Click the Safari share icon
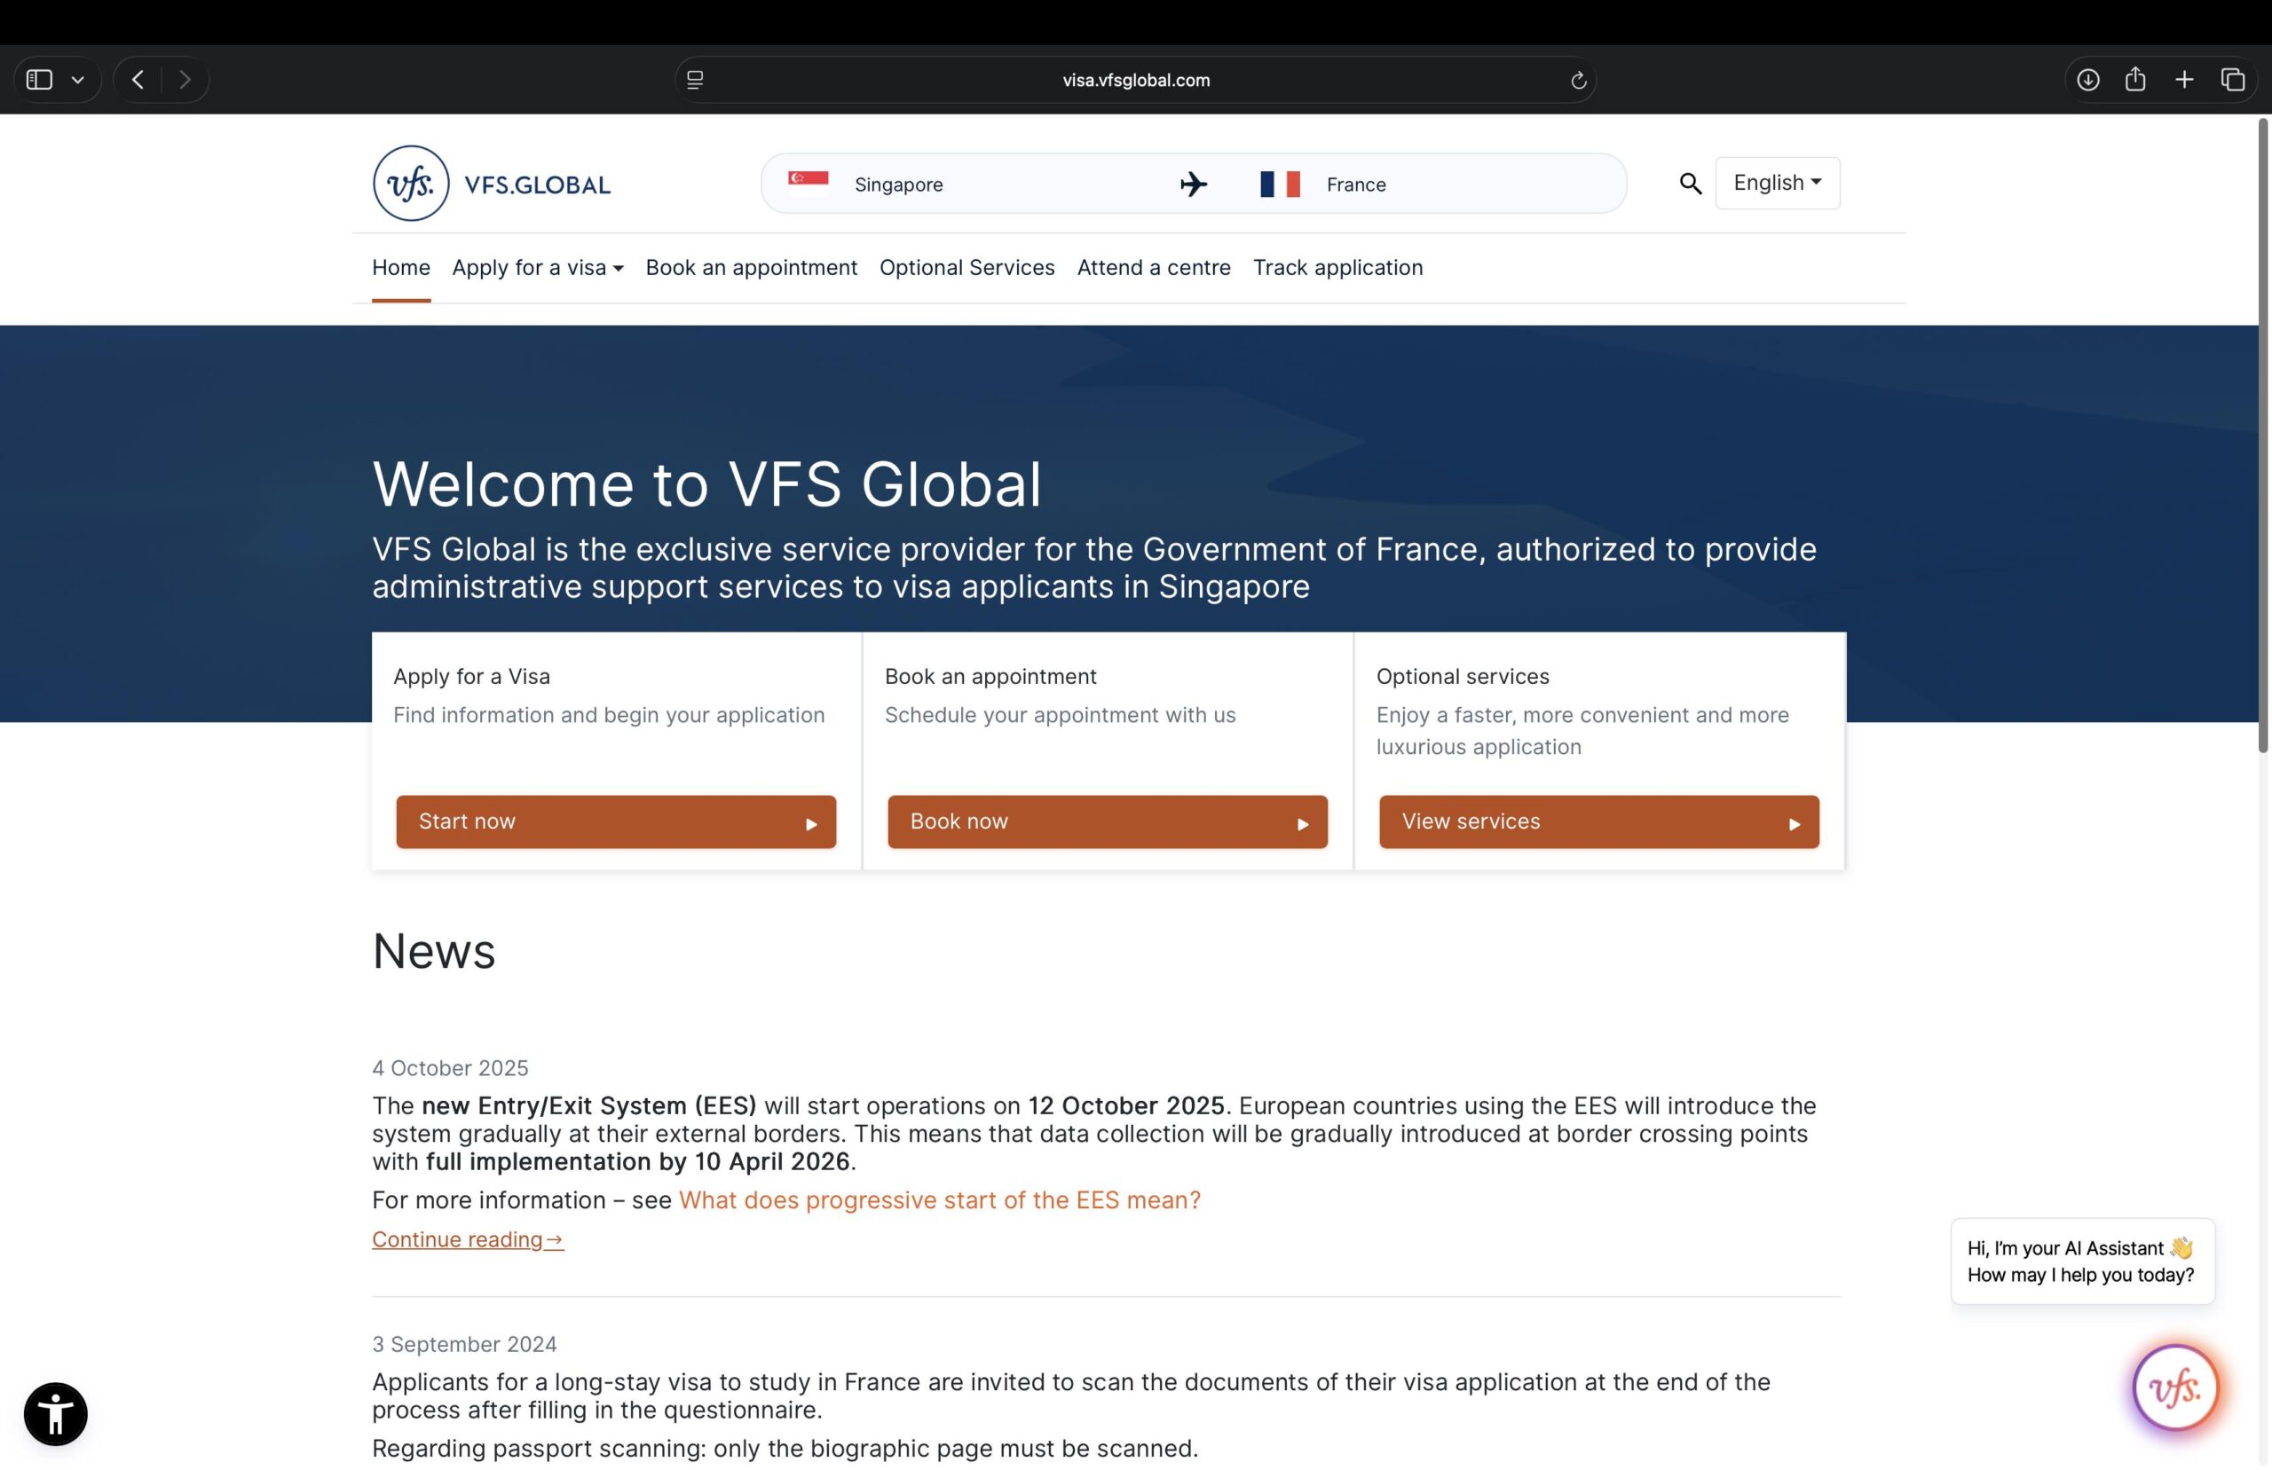 coord(2135,79)
